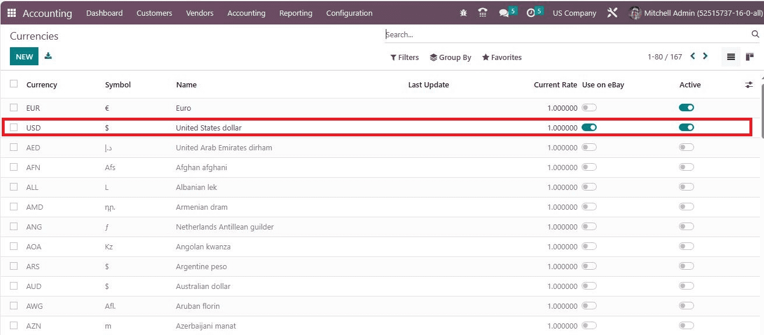764x335 pixels.
Task: Go to next page of currencies
Action: point(705,57)
